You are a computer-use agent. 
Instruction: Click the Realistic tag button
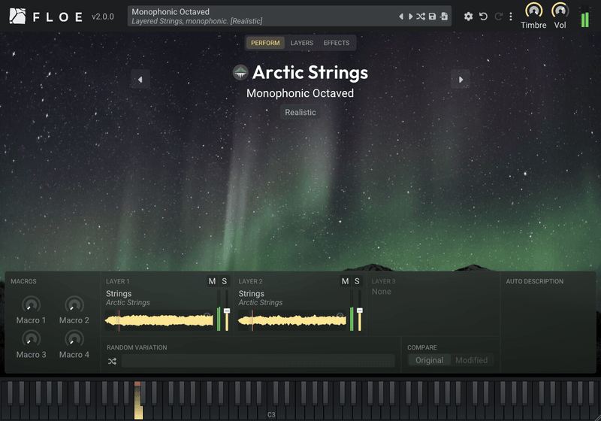[300, 112]
